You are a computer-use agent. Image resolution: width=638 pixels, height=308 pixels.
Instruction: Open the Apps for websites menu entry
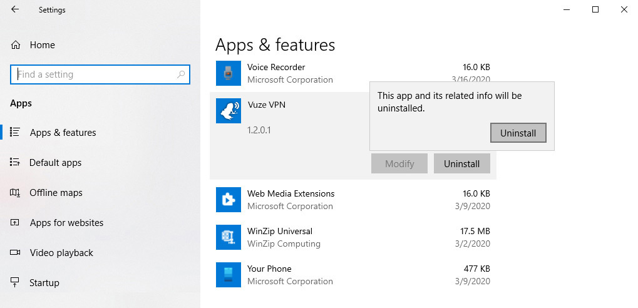click(x=66, y=223)
